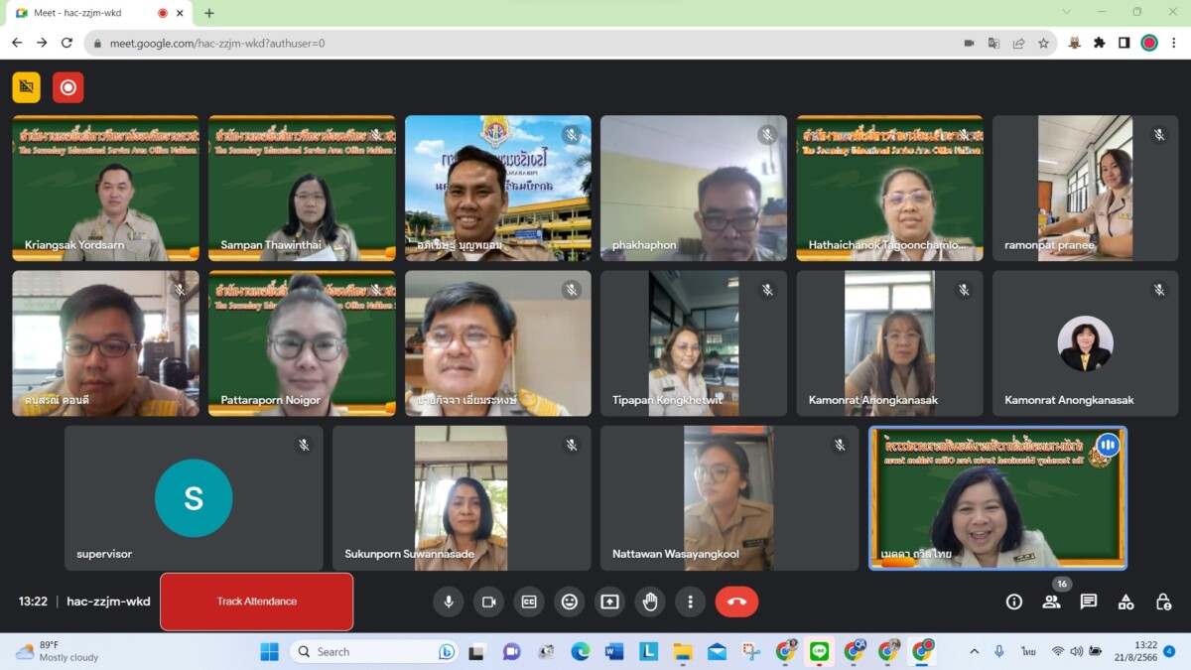Open the Chrome Extensions puzzle menu
1191x670 pixels.
coord(1099,43)
